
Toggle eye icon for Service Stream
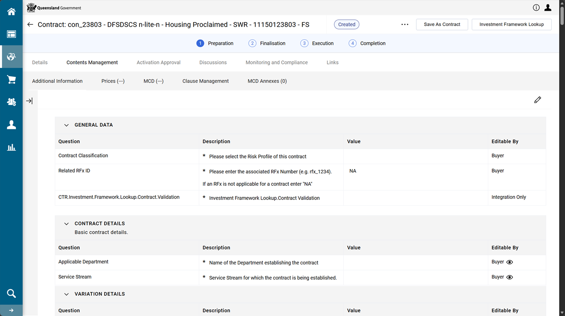tap(509, 277)
